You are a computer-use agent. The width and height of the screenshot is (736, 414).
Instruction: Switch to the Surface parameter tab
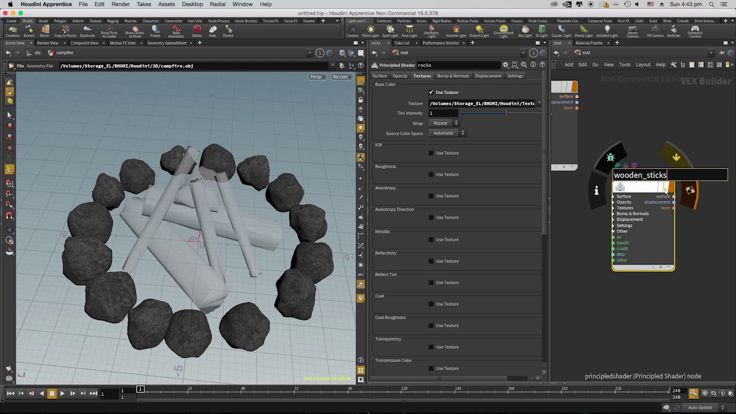[x=379, y=76]
